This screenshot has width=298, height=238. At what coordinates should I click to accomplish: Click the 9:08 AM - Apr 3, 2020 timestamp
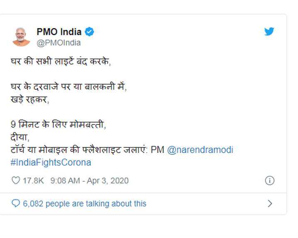point(89,181)
